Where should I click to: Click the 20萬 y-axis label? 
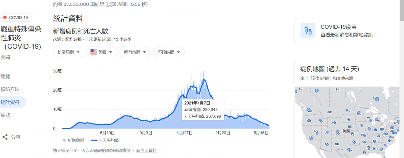coord(57,90)
